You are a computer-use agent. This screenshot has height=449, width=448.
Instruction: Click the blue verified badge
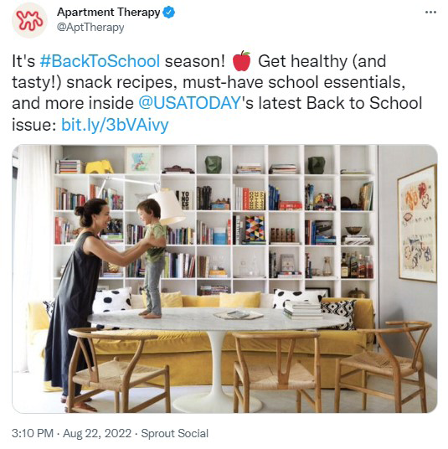169,13
